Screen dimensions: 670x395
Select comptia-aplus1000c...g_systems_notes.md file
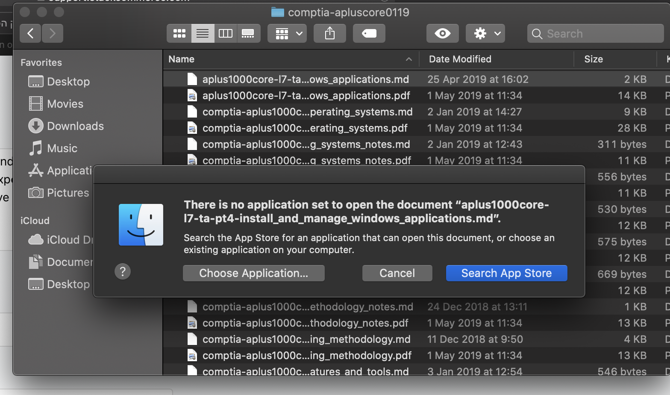(x=417, y=144)
